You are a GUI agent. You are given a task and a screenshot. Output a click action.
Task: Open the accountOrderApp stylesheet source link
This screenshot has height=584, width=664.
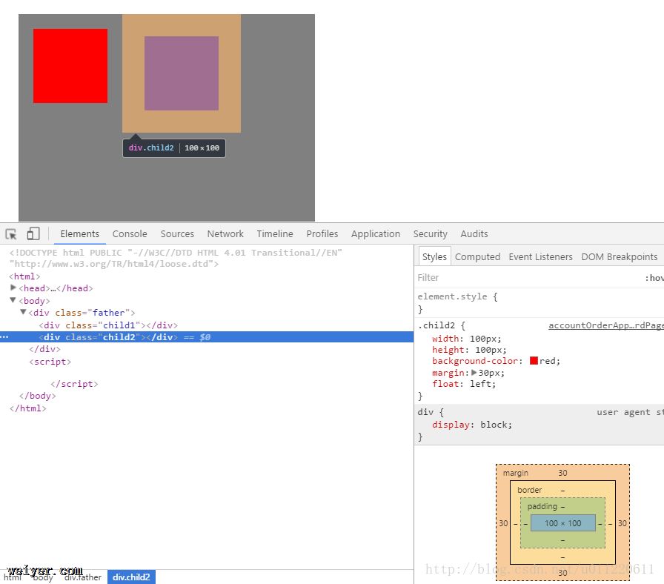click(x=601, y=326)
